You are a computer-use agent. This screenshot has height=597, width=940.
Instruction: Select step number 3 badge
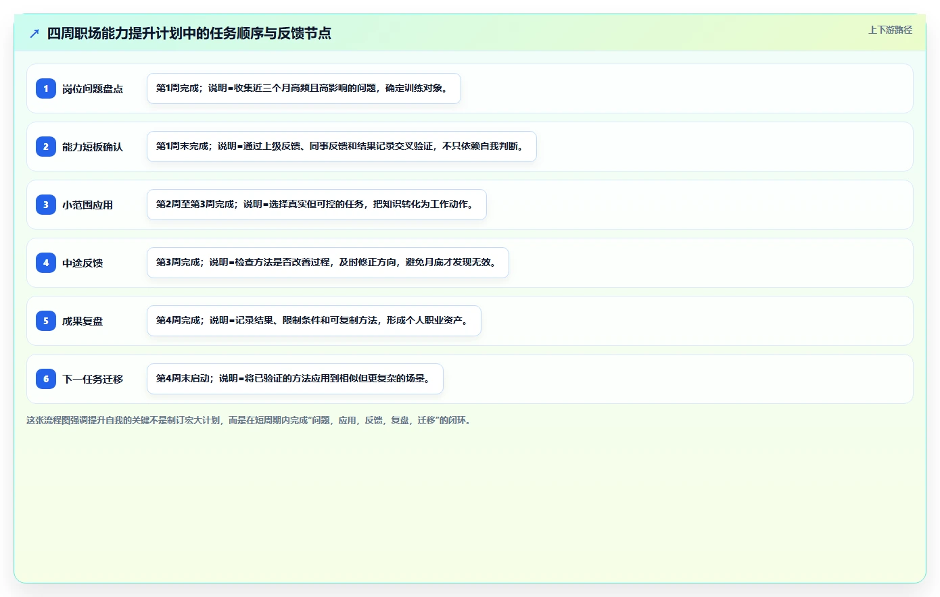46,205
